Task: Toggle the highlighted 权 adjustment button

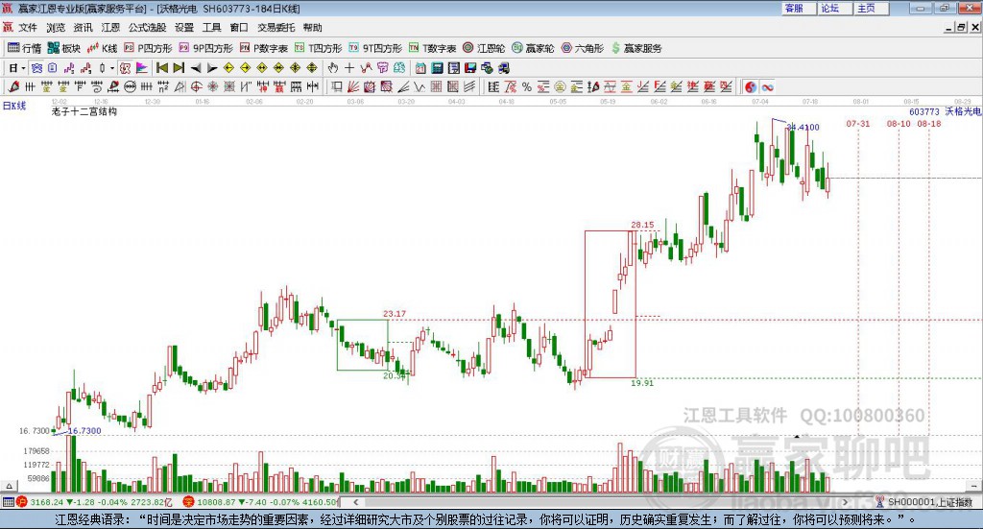Action: click(x=126, y=68)
